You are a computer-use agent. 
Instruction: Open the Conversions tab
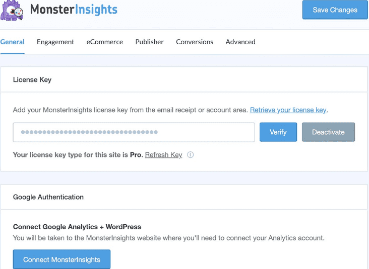[195, 42]
